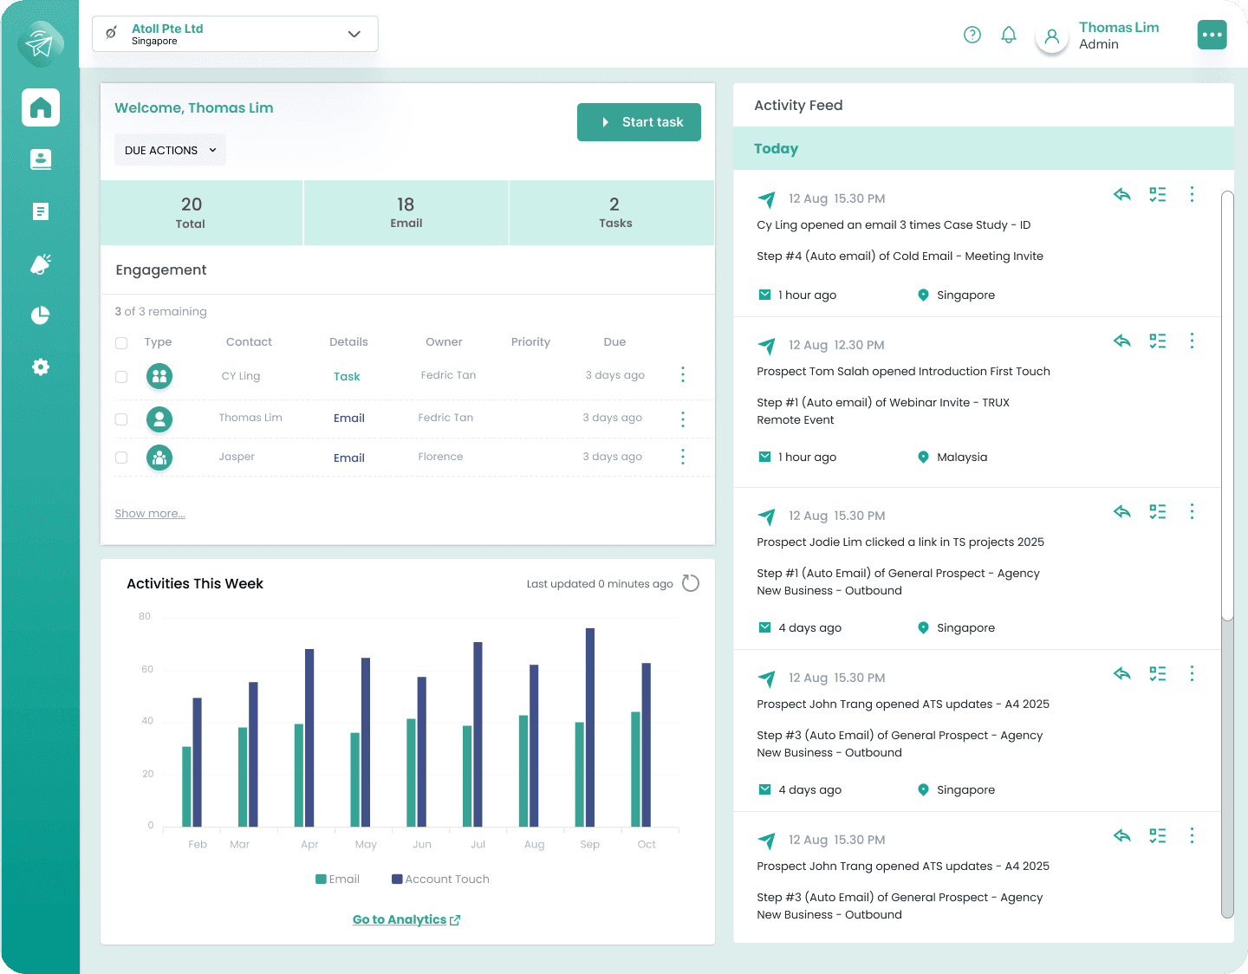Click the Today section header

(984, 148)
